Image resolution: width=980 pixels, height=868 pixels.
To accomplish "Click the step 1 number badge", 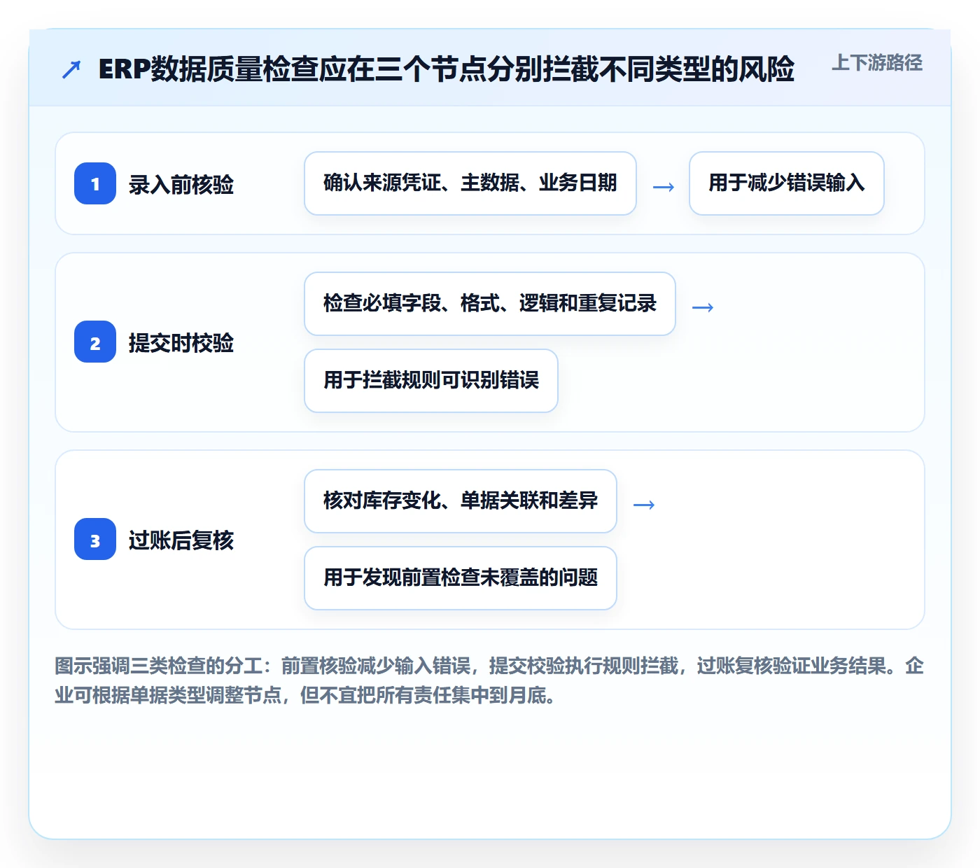I will pyautogui.click(x=95, y=183).
